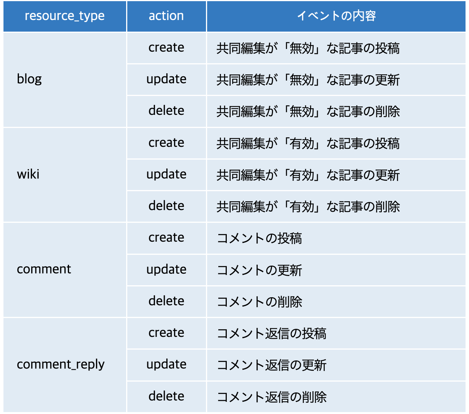Select the blog resource type cell
Viewport: 469px width, 414px height.
pos(29,79)
